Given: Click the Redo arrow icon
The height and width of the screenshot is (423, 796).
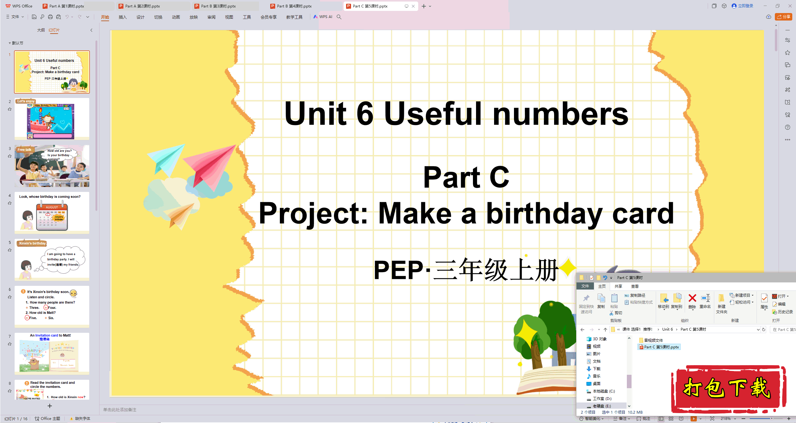Looking at the screenshot, I should coord(80,17).
